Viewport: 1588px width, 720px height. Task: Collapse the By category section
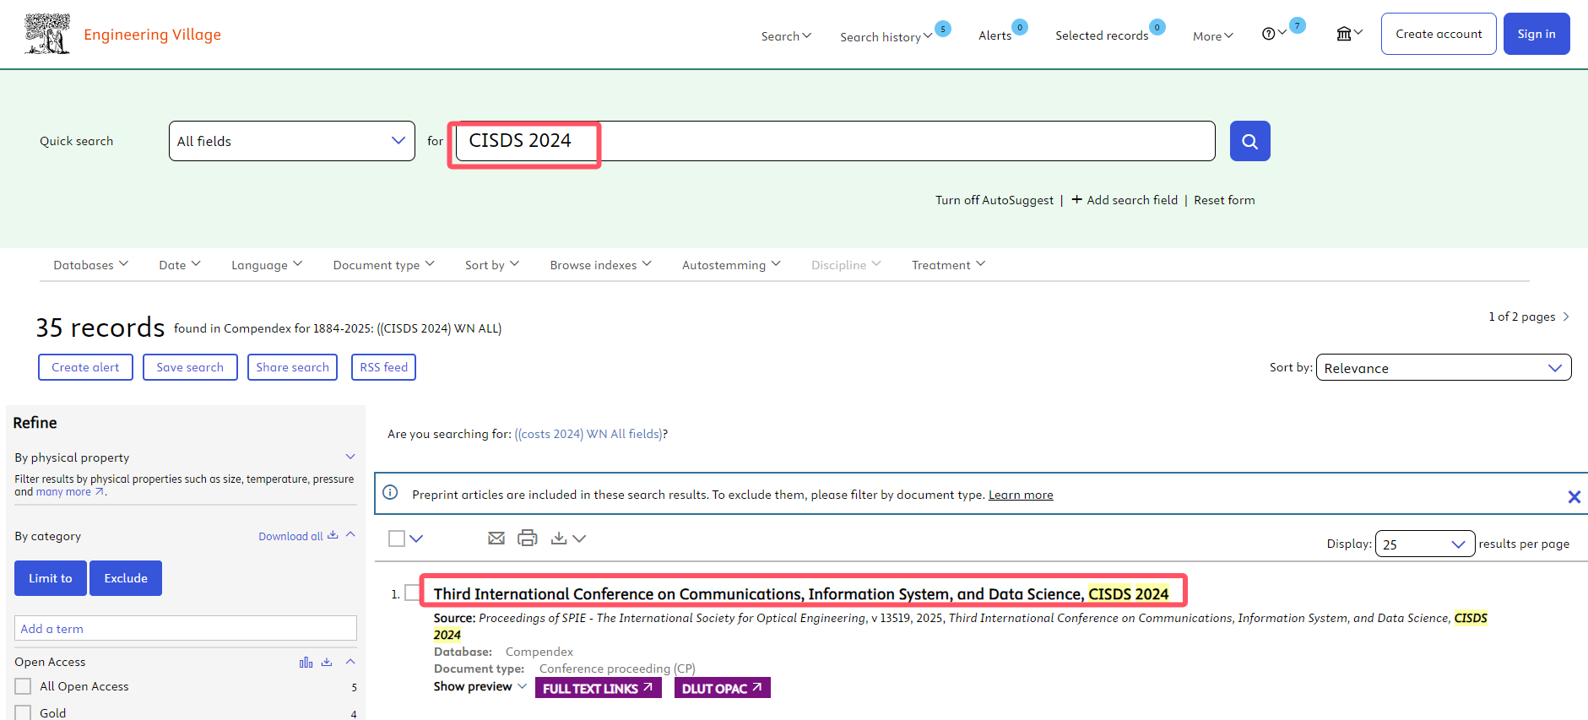[x=350, y=534]
